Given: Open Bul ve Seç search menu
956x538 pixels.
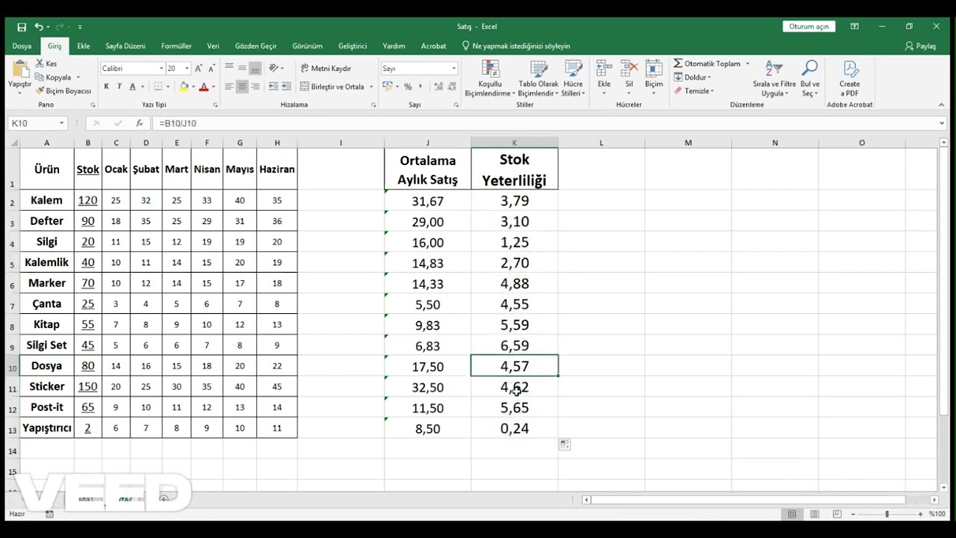Looking at the screenshot, I should [810, 78].
